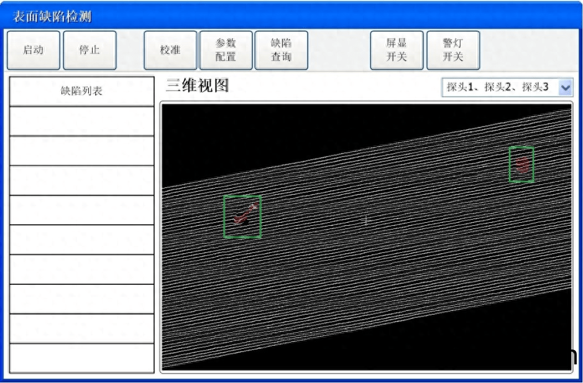Open the 参数配置 settings
This screenshot has width=583, height=383.
point(226,50)
